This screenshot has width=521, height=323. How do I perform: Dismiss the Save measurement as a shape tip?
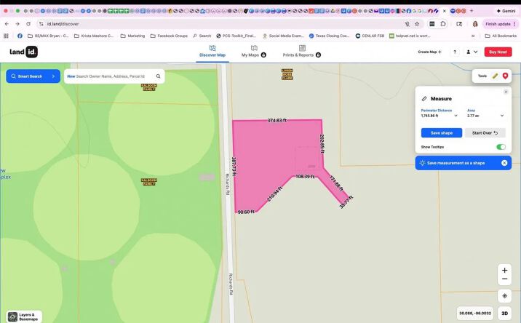tap(504, 163)
